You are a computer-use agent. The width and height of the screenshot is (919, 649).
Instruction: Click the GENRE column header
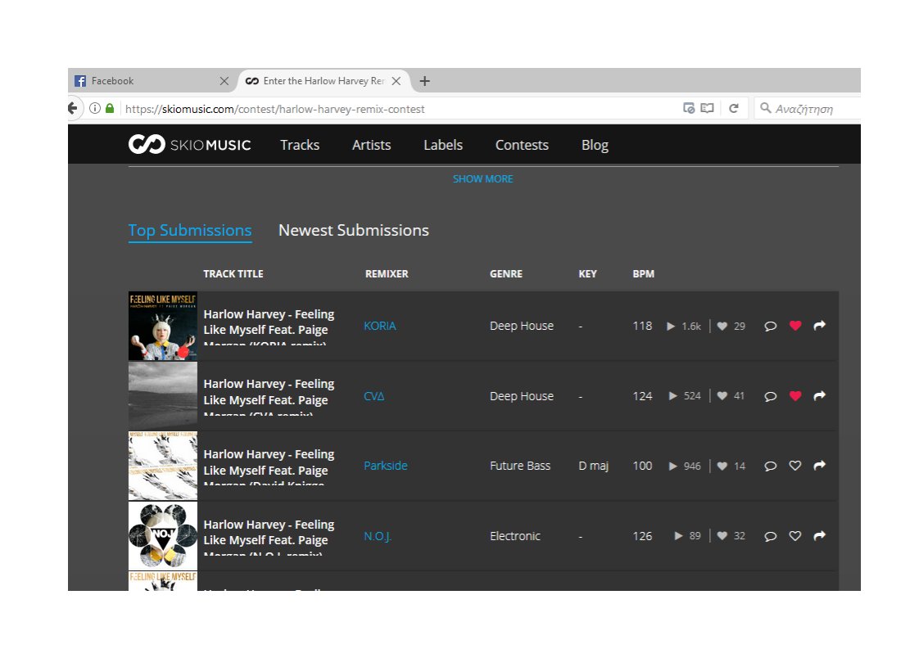coord(506,273)
